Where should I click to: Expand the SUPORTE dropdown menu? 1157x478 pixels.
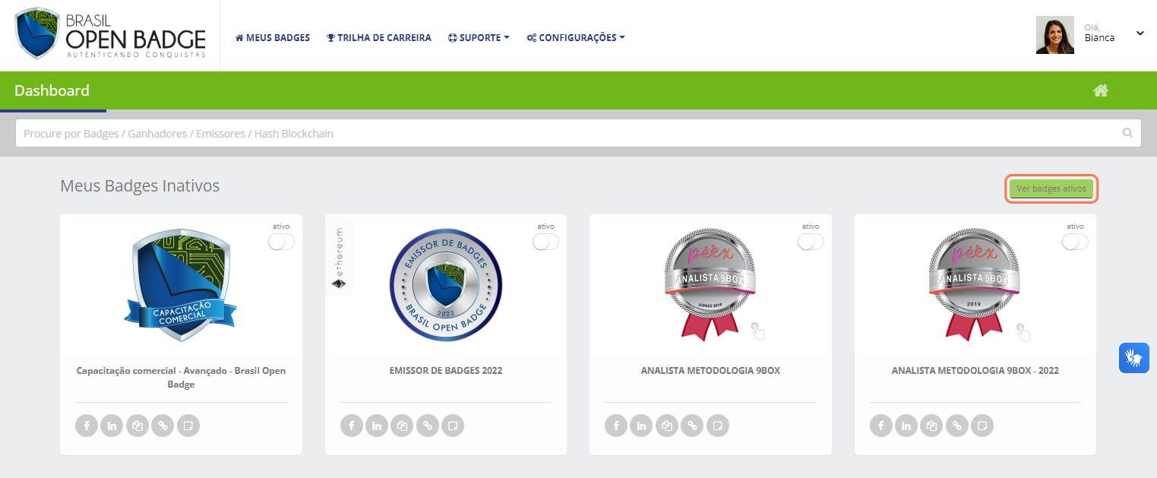479,37
